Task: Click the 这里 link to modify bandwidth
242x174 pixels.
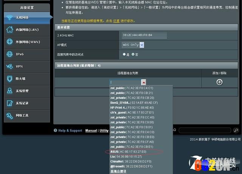Action: pyautogui.click(x=116, y=21)
